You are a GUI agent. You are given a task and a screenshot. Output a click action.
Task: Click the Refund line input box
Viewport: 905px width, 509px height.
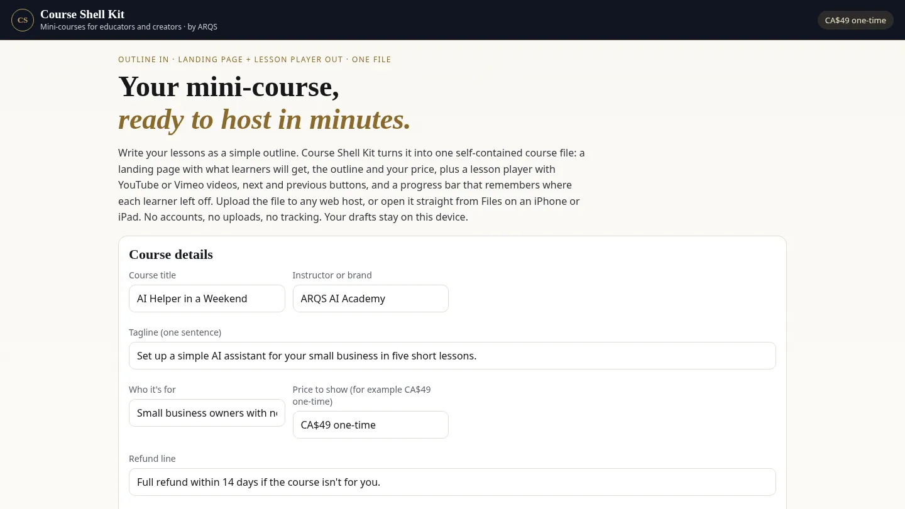tap(452, 482)
